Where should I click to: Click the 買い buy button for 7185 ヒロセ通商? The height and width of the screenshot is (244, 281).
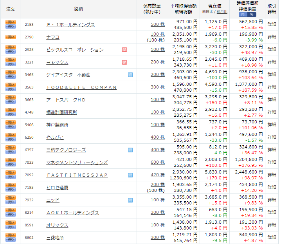[11, 185]
